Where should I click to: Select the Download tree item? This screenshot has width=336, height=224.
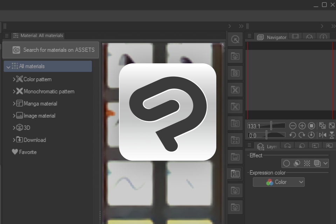[x=35, y=140]
